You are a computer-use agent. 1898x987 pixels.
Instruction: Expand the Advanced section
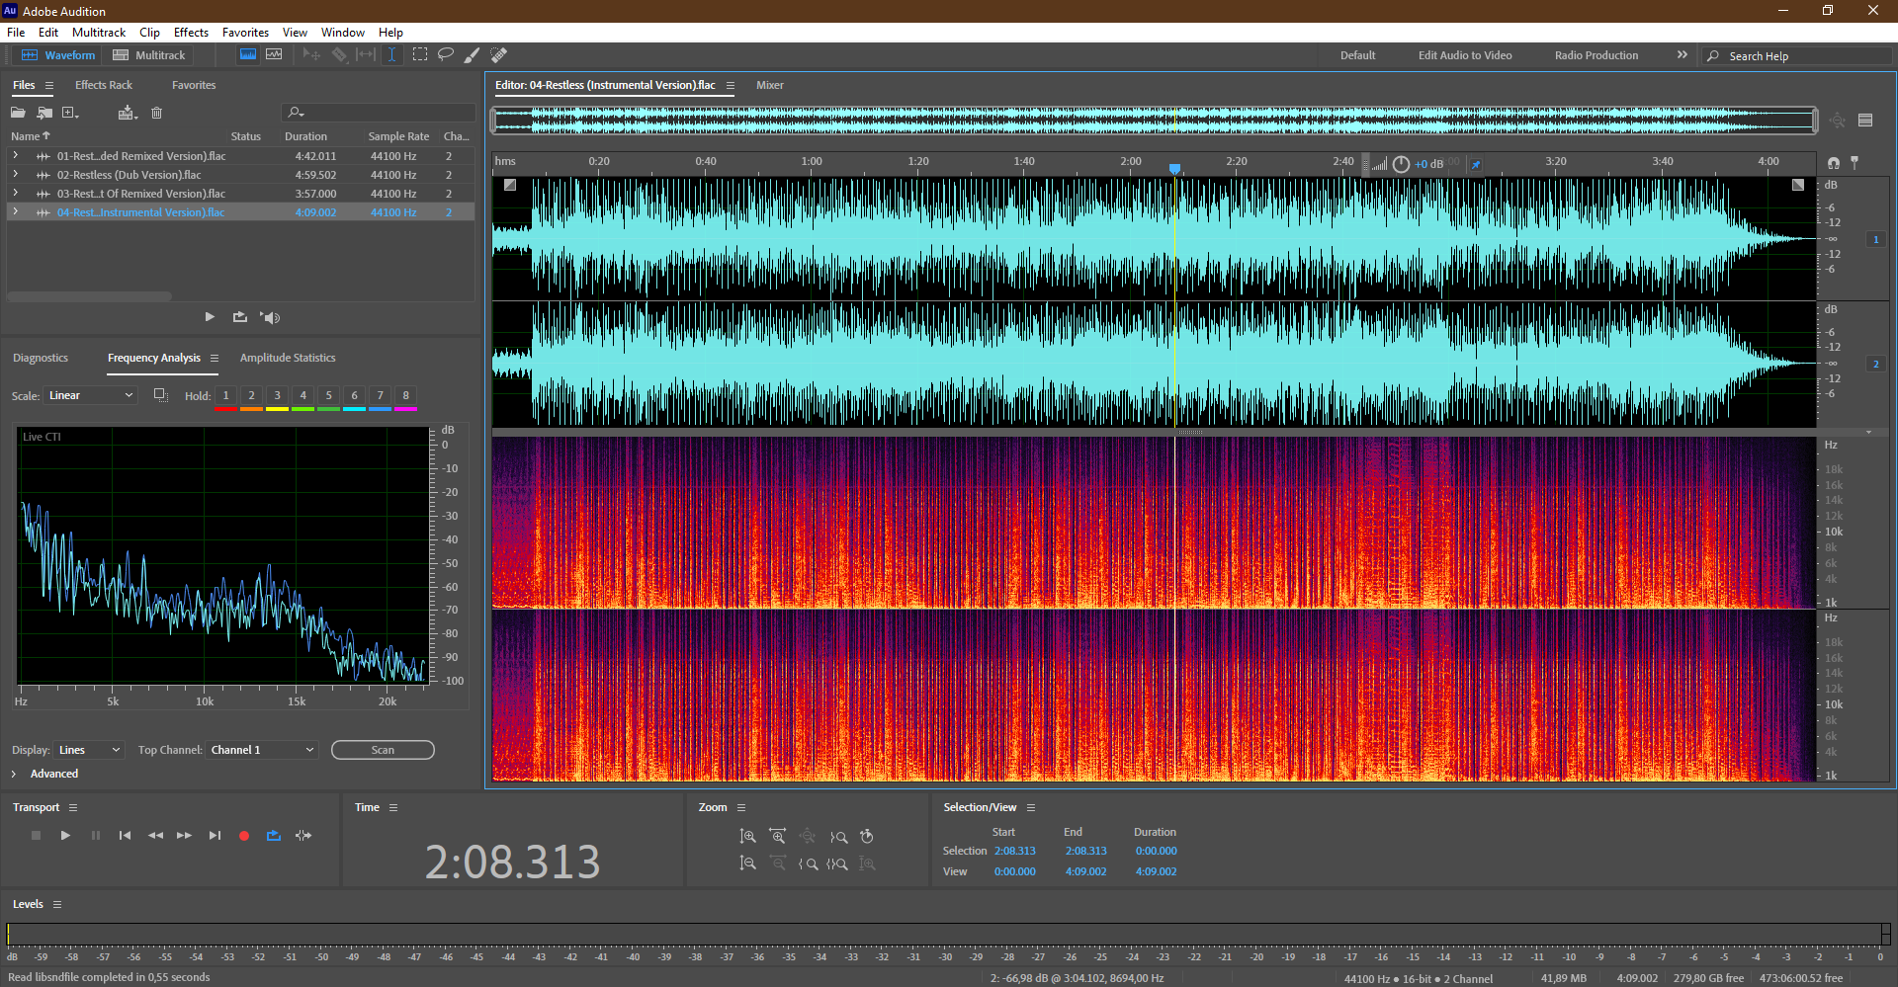14,774
